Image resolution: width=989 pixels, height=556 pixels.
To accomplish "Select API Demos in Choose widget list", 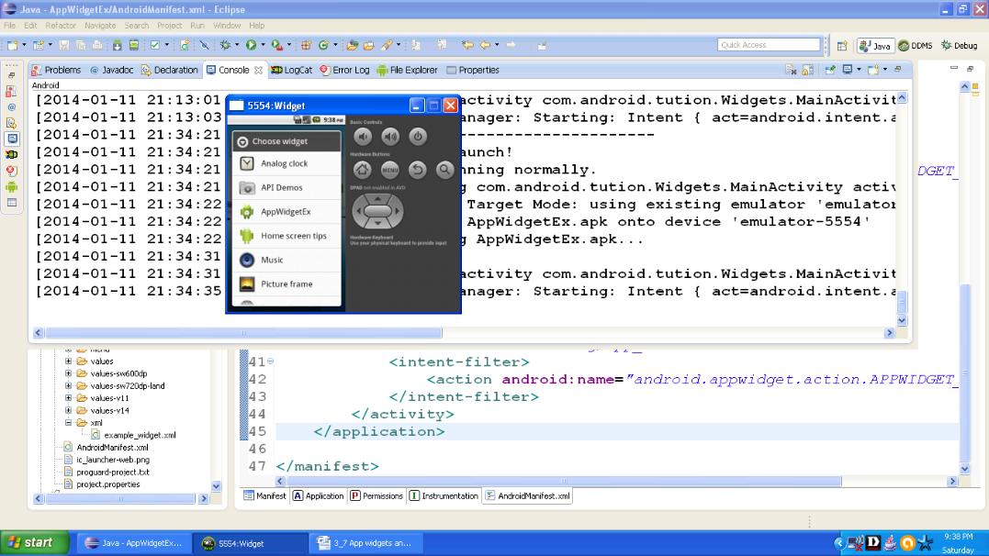I will point(287,187).
